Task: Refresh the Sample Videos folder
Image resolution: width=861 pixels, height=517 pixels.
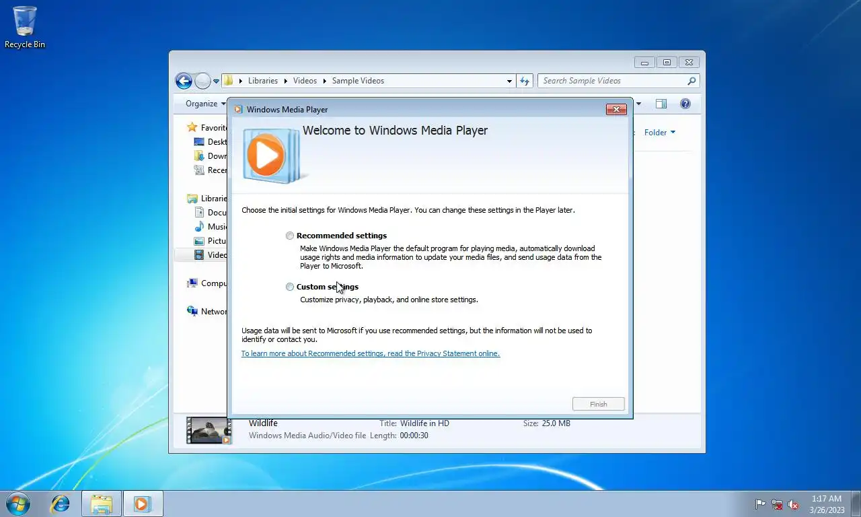Action: (x=525, y=81)
